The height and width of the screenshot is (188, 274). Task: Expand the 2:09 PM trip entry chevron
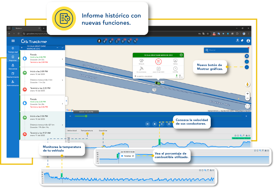(62, 80)
